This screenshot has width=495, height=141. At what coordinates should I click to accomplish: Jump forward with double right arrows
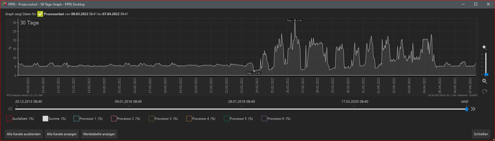pyautogui.click(x=473, y=109)
